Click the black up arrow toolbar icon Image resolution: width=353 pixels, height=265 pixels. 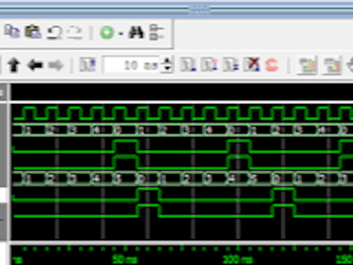[x=14, y=65]
